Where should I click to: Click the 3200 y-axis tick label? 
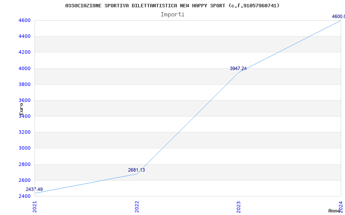(25, 132)
